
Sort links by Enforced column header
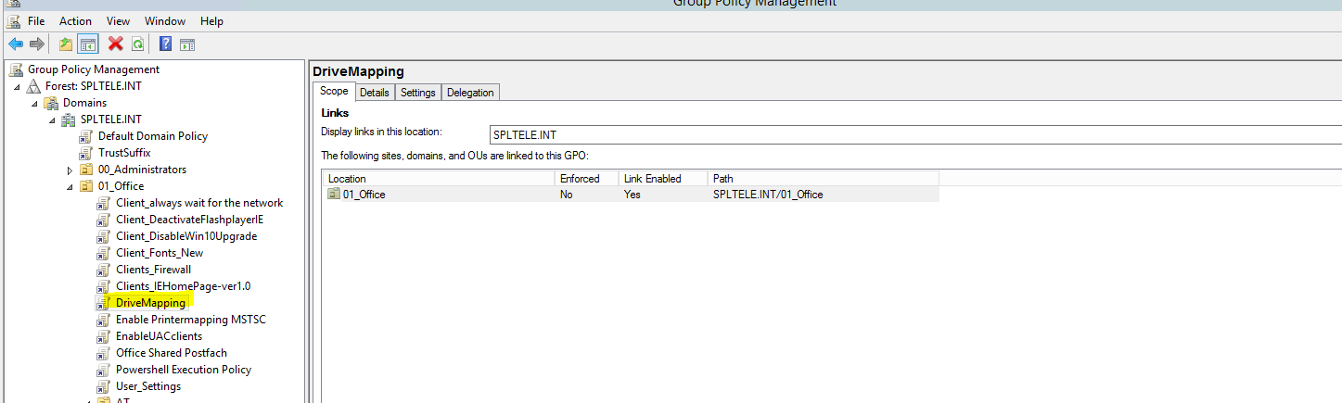click(586, 178)
